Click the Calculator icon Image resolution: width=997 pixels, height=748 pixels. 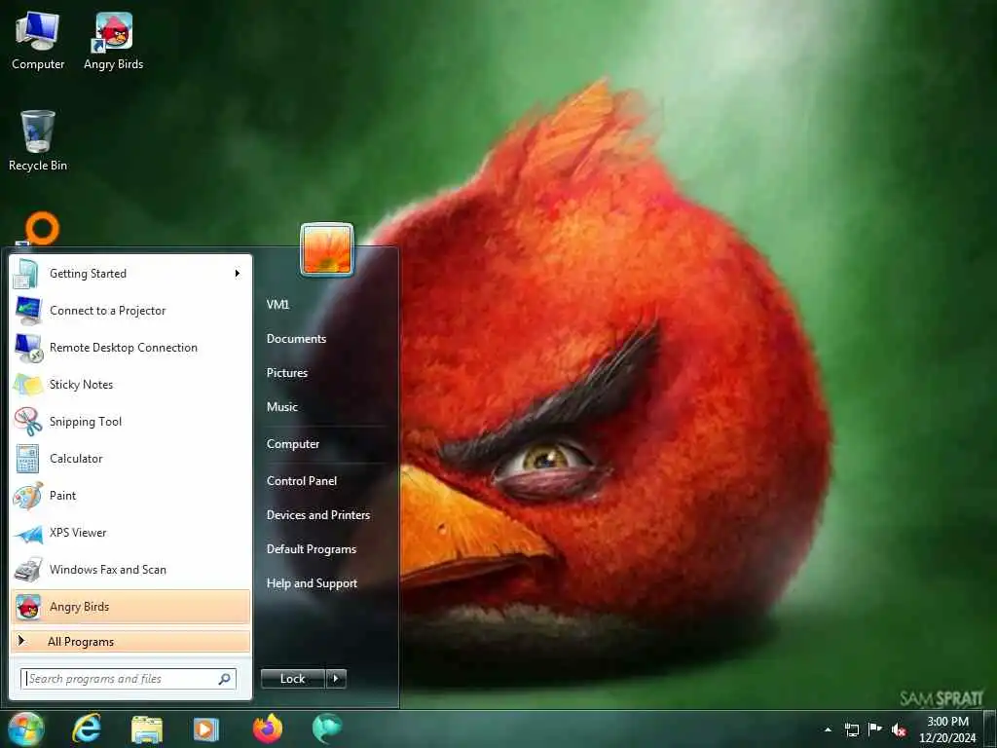[x=27, y=460]
